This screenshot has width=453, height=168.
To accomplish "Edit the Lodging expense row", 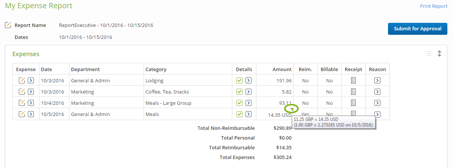I will tap(22, 80).
